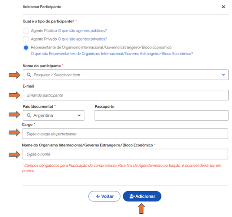Image resolution: width=232 pixels, height=217 pixels.
Task: Open the País (documento) dropdown chevron
Action: click(x=79, y=115)
